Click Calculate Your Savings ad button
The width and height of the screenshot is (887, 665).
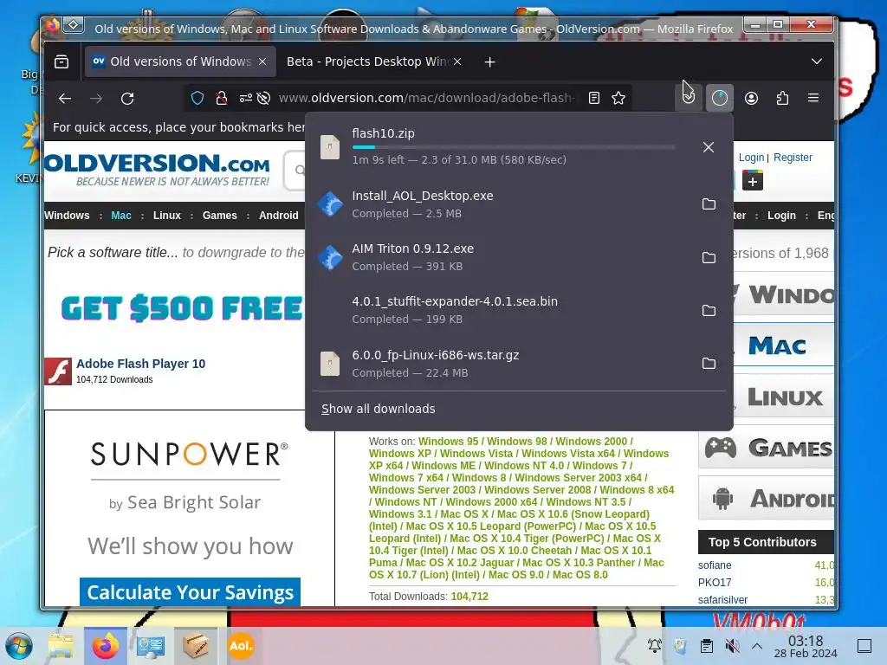190,592
